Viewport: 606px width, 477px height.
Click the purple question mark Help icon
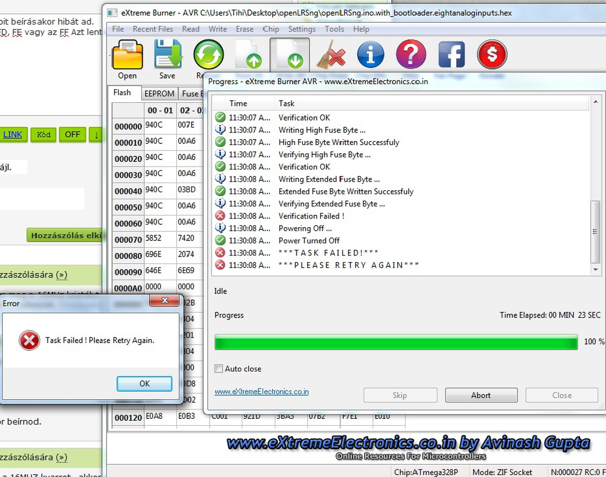point(411,54)
